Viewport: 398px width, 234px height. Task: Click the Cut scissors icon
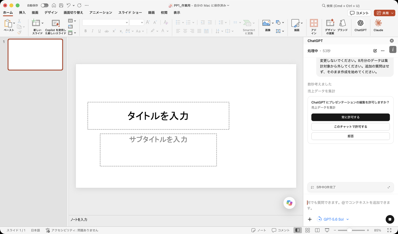[x=19, y=21]
